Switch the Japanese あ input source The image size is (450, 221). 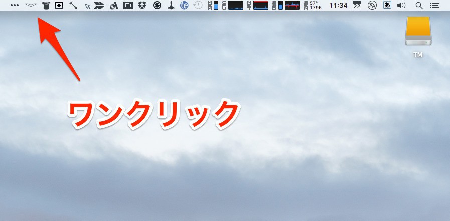pyautogui.click(x=387, y=6)
